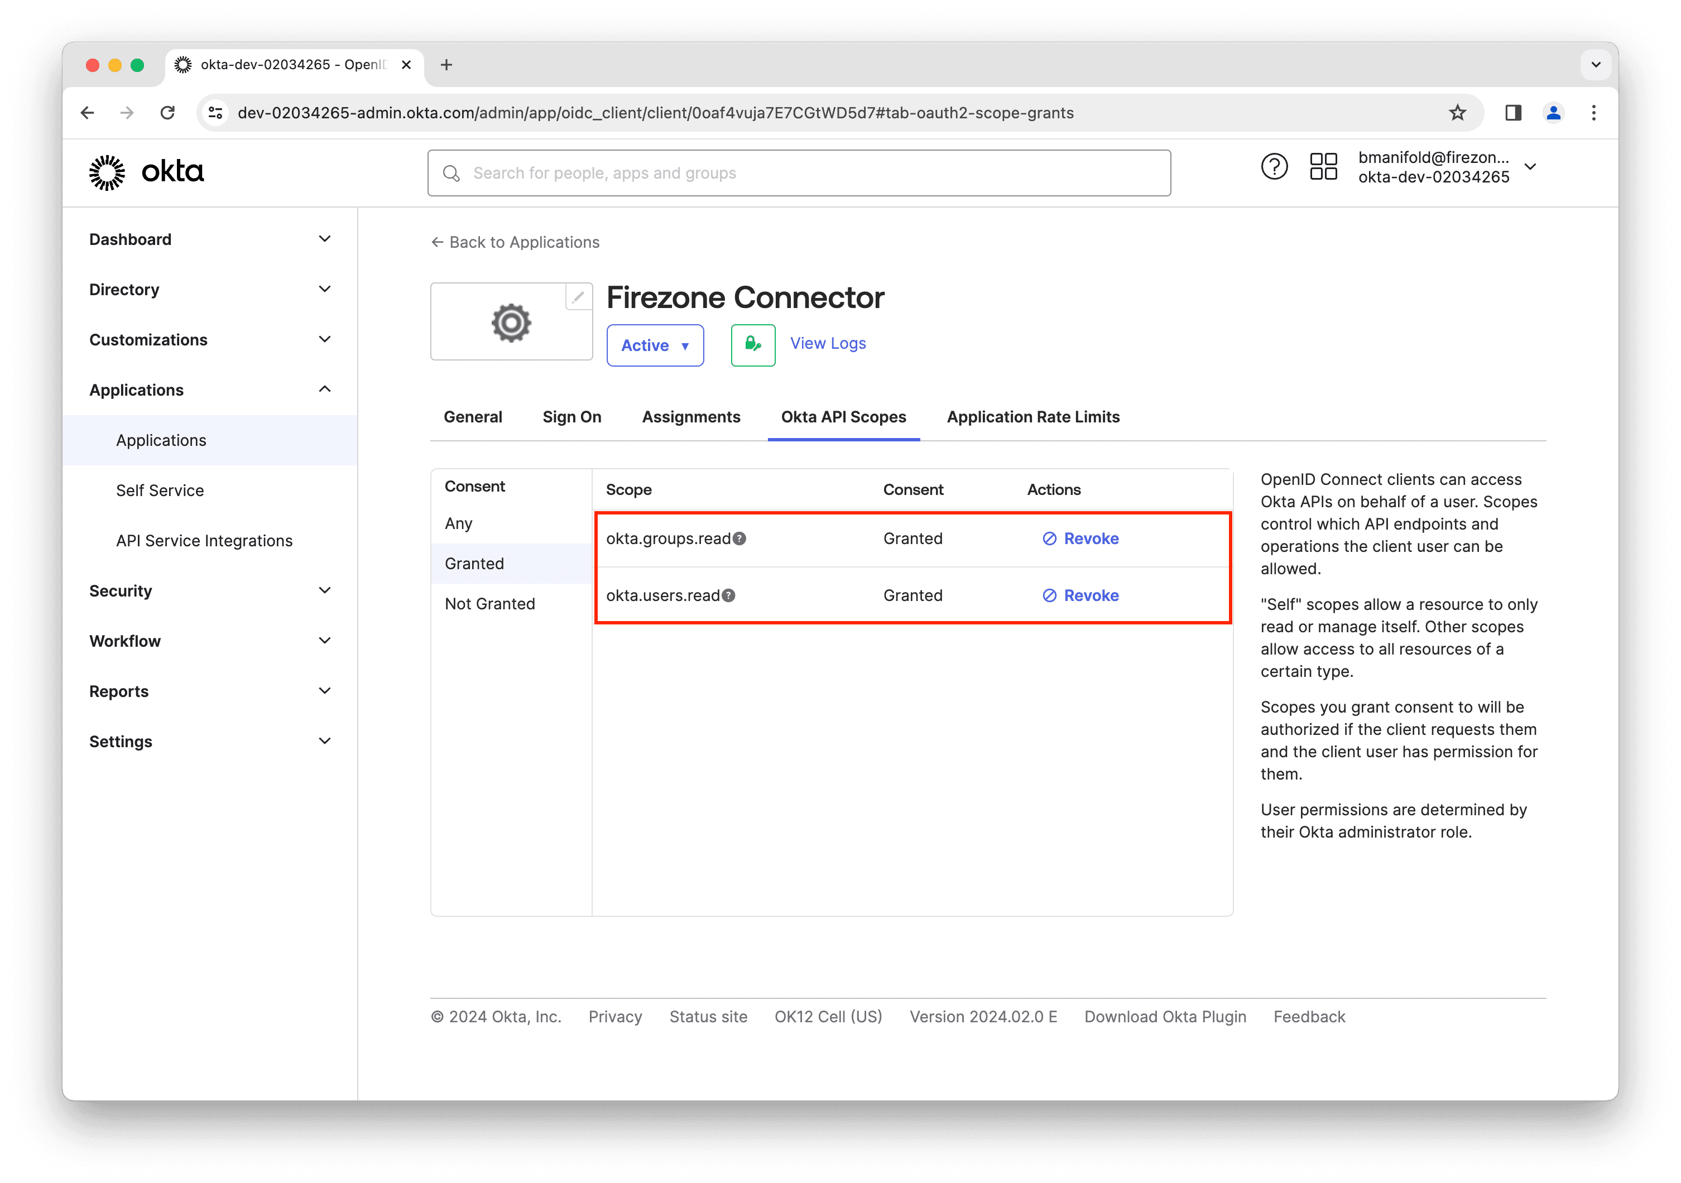The width and height of the screenshot is (1681, 1183).
Task: Click the user profile icon top right
Action: coord(1553,113)
